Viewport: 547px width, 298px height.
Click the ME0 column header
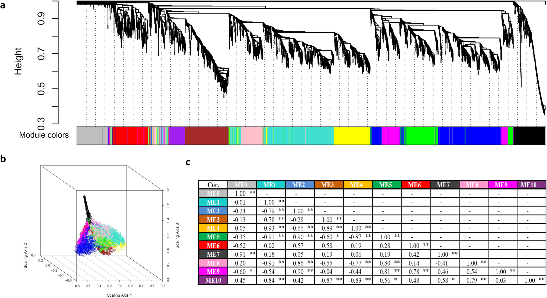(x=242, y=185)
